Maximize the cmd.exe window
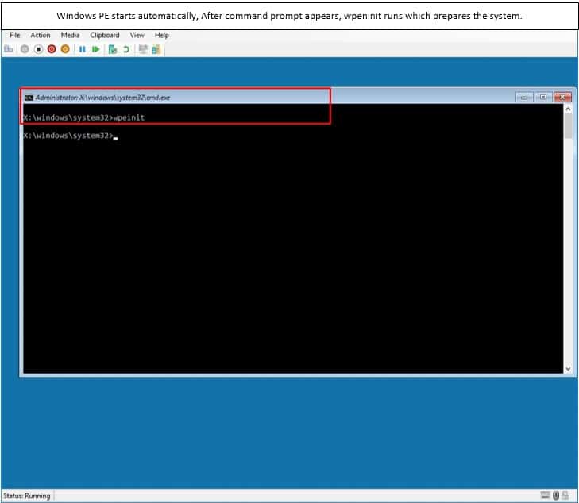The height and width of the screenshot is (503, 579). (x=542, y=97)
